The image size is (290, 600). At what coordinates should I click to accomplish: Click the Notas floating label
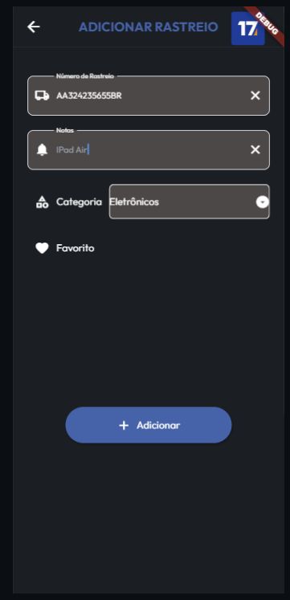(x=64, y=130)
